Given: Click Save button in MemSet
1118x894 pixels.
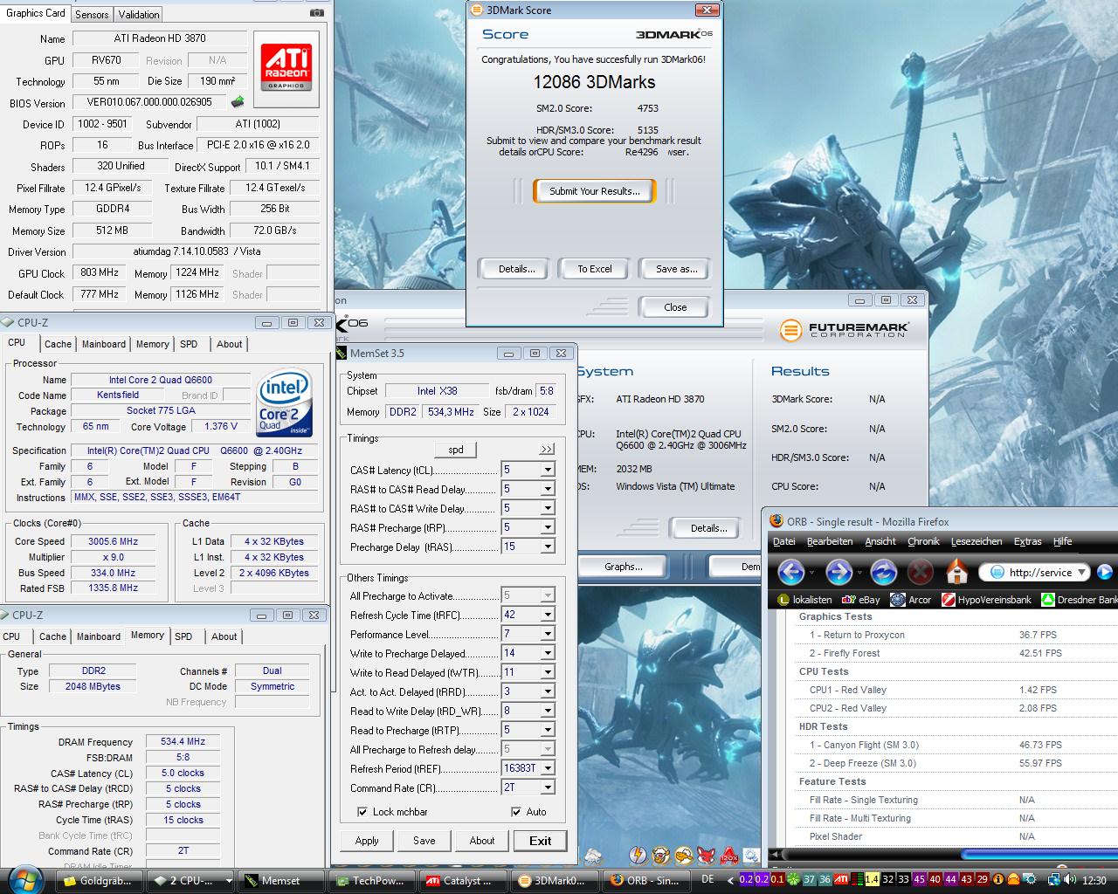Looking at the screenshot, I should pos(424,841).
